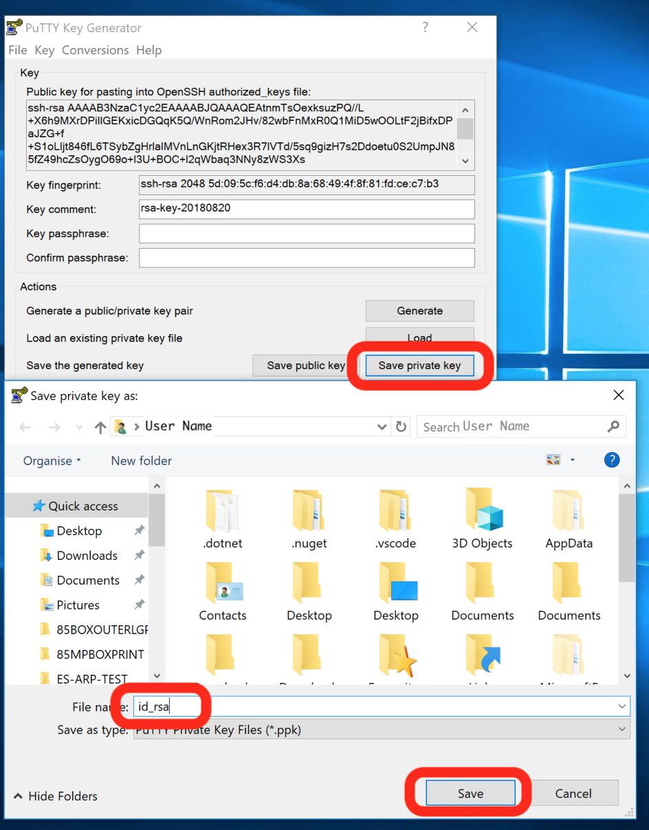Open the Key menu in PuTTYgen

point(44,50)
